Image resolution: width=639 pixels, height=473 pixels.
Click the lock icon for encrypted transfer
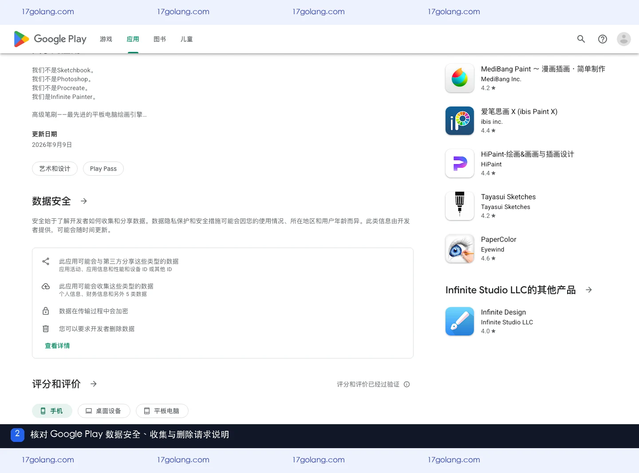point(46,311)
